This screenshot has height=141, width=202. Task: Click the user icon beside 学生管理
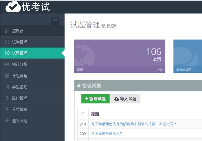pyautogui.click(x=7, y=87)
